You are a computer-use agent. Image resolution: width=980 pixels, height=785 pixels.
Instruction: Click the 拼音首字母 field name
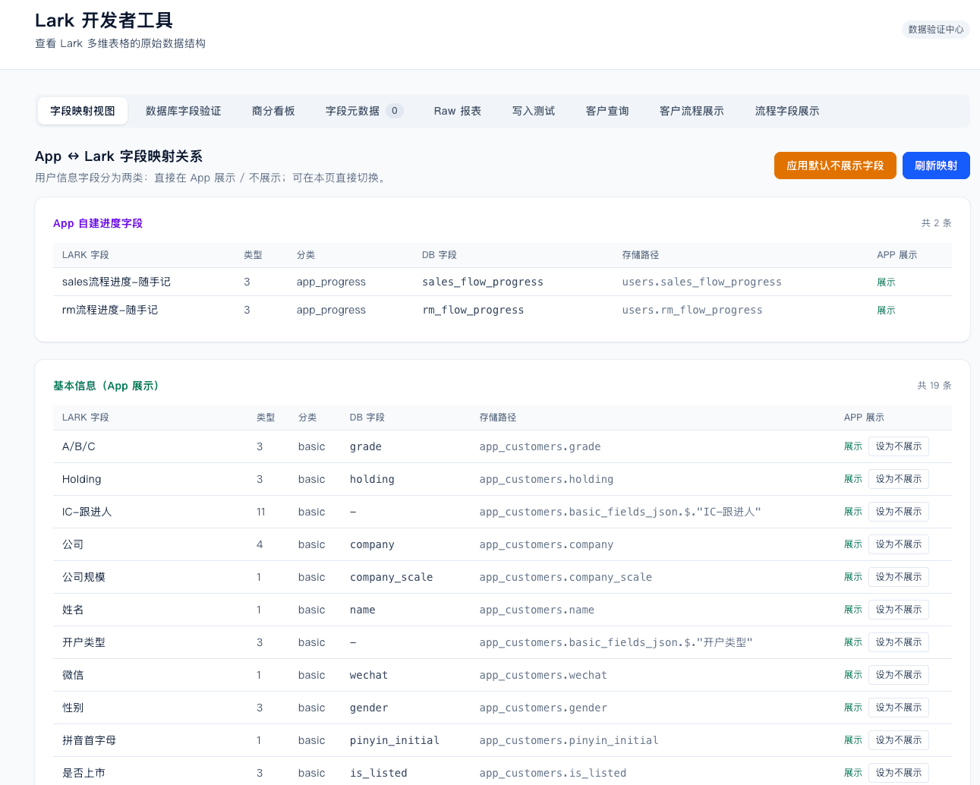coord(89,740)
